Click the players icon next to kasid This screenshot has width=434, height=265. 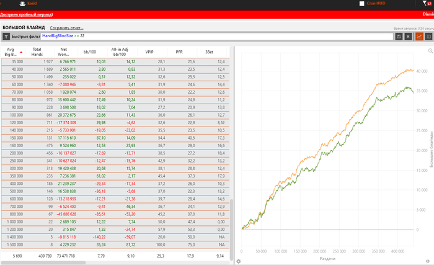coord(23,4)
